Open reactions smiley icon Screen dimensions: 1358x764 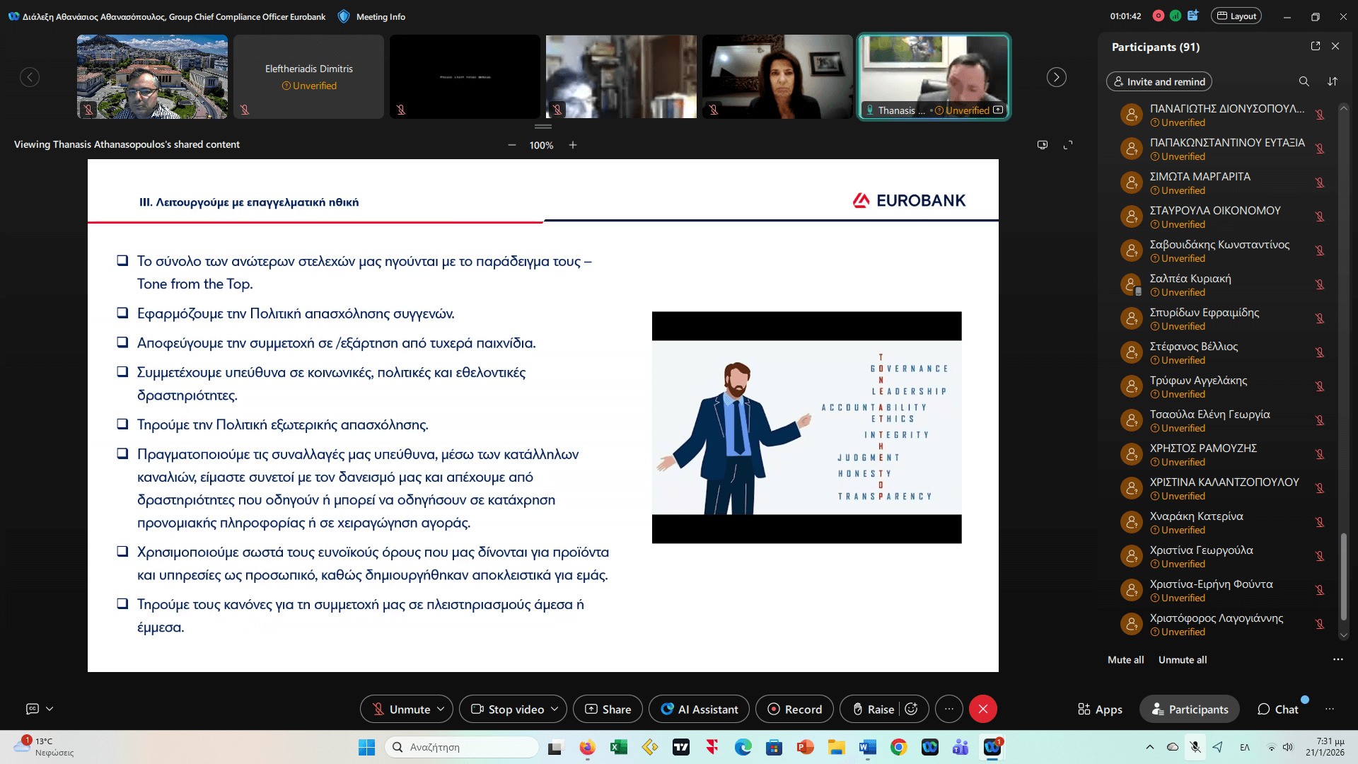click(x=912, y=709)
